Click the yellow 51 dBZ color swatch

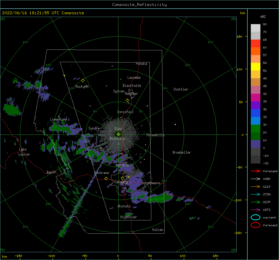click(x=255, y=66)
